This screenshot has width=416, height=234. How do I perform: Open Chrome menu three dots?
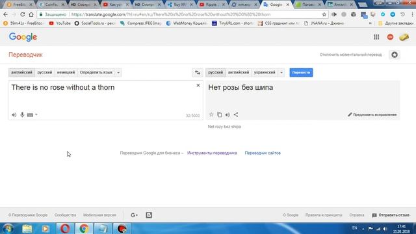coord(412,14)
